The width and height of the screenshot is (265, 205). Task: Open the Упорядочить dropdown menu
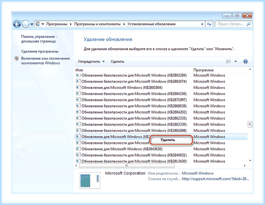(x=91, y=61)
